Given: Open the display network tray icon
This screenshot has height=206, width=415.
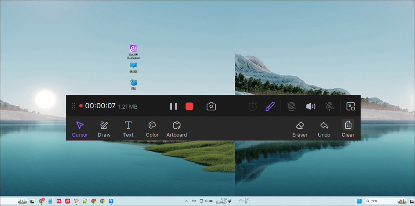Looking at the screenshot, I should [201, 201].
